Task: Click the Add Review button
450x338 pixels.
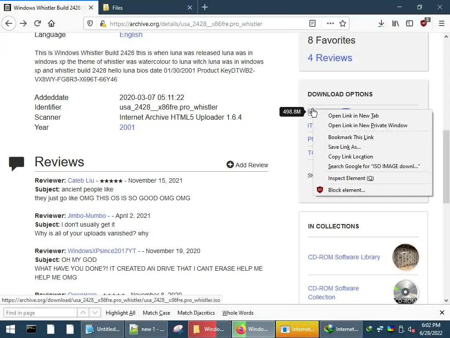Action: coord(247,165)
